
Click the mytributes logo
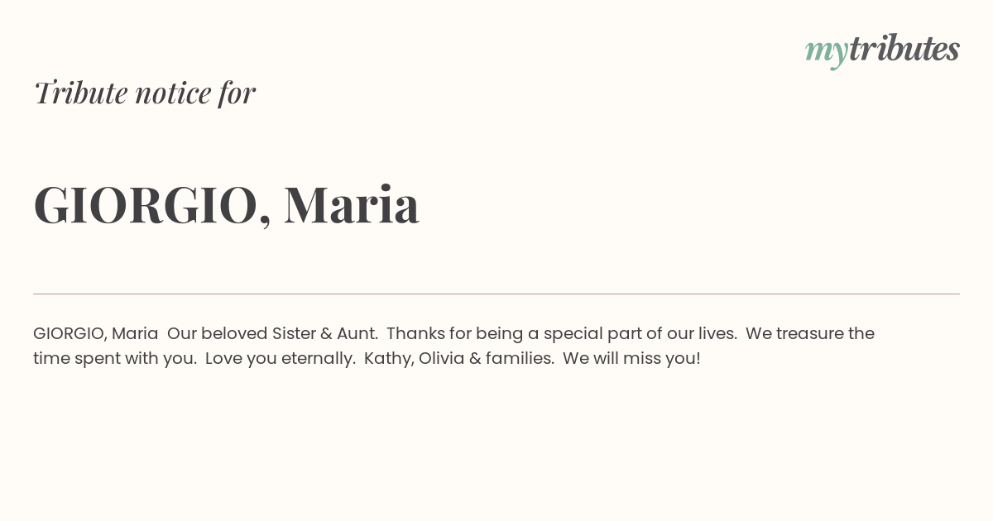pyautogui.click(x=882, y=50)
